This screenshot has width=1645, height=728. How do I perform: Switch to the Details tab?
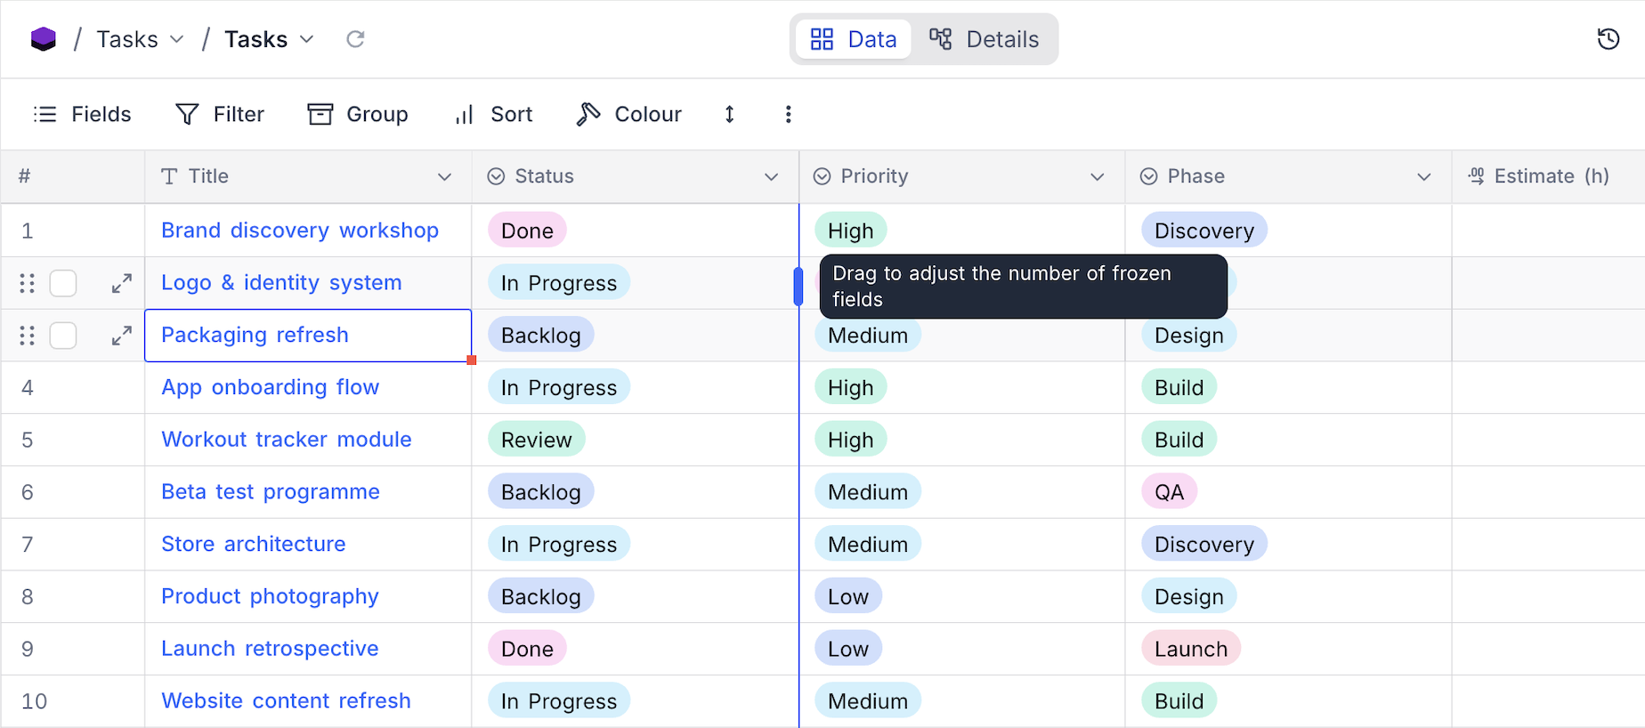click(984, 39)
